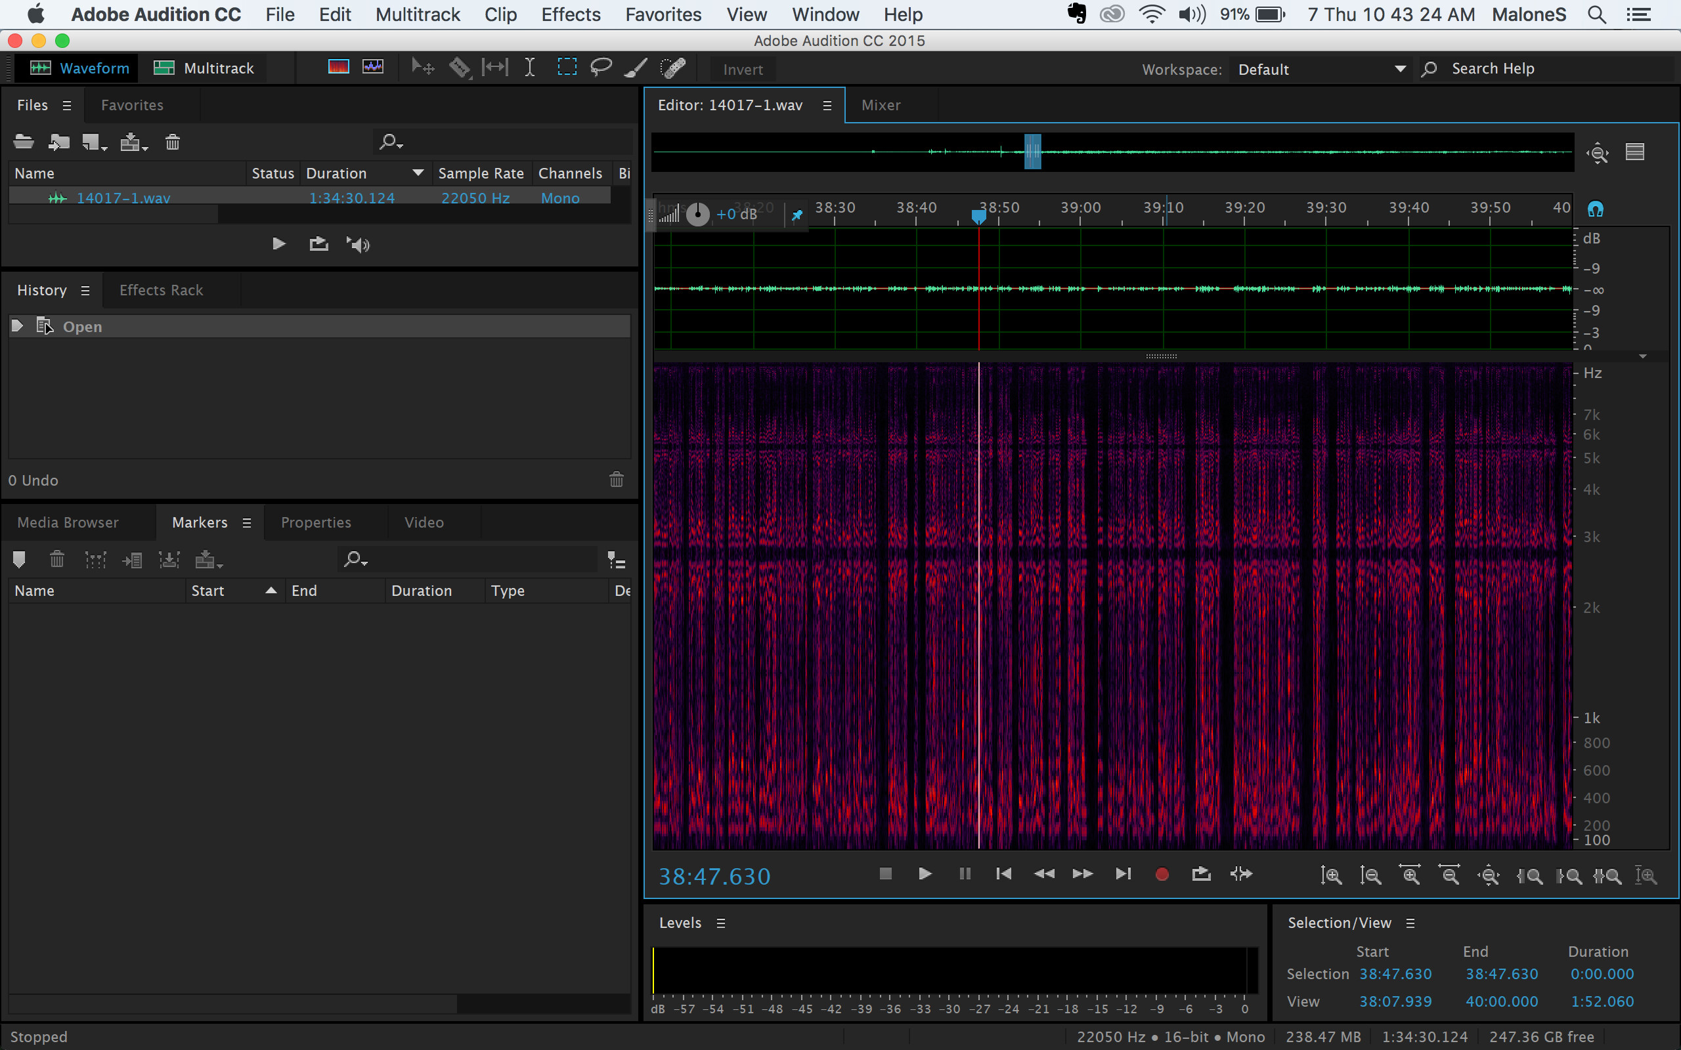The image size is (1681, 1050).
Task: Click Zoom In Time icon
Action: point(1410,875)
